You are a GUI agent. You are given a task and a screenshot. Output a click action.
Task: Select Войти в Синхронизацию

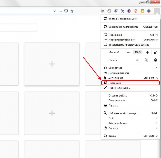pos(130,19)
